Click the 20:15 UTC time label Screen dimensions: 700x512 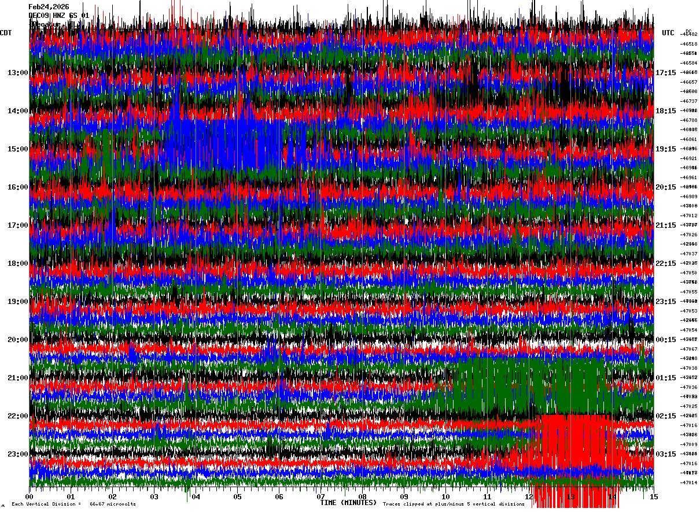(x=666, y=187)
